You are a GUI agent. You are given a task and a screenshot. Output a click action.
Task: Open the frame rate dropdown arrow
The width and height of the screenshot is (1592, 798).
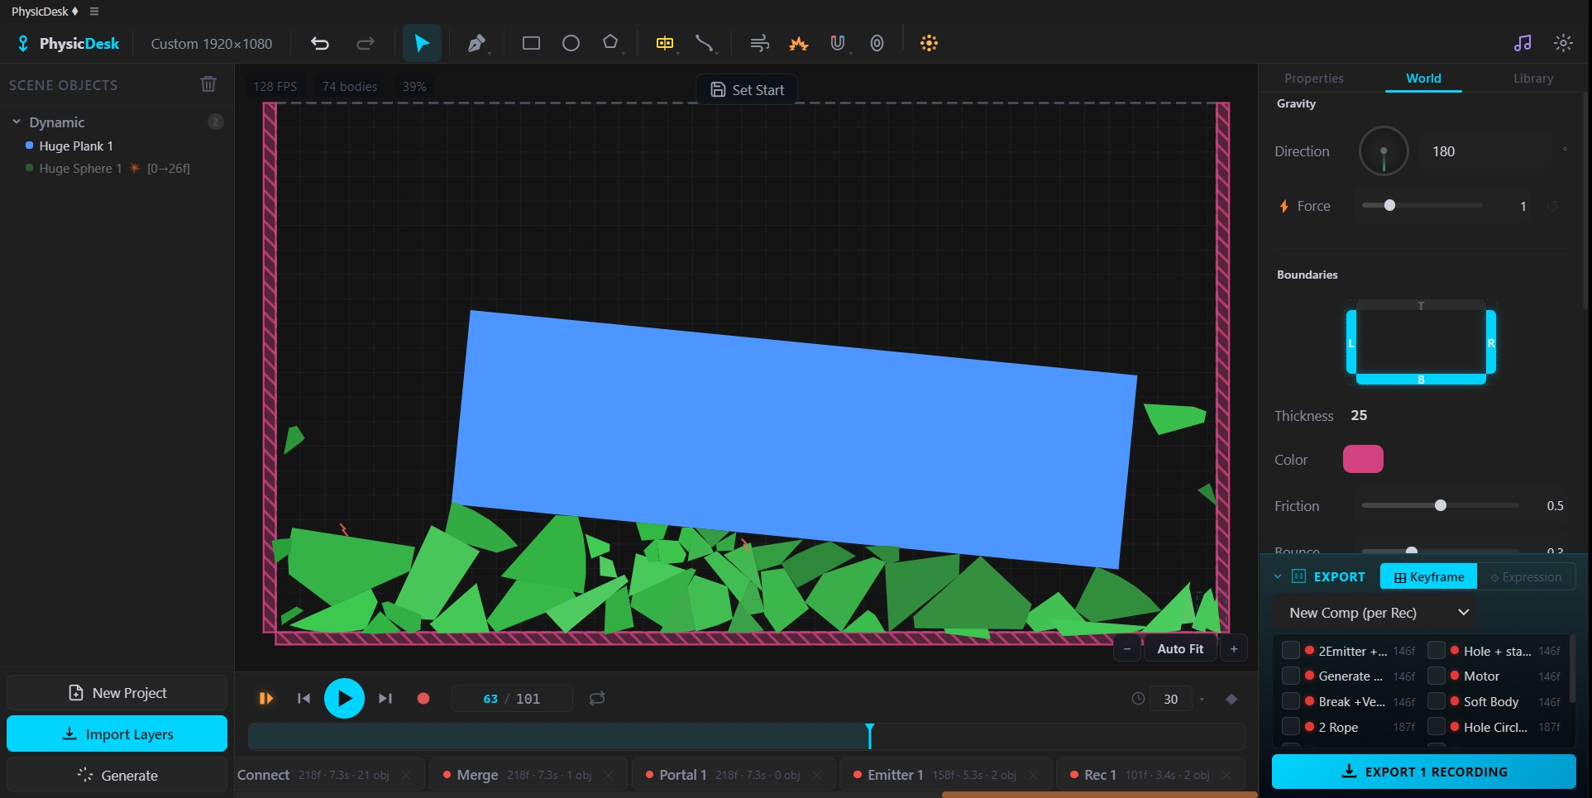point(1202,700)
